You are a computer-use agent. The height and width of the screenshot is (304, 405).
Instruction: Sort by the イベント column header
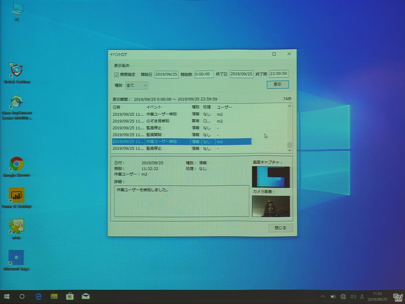click(x=154, y=107)
